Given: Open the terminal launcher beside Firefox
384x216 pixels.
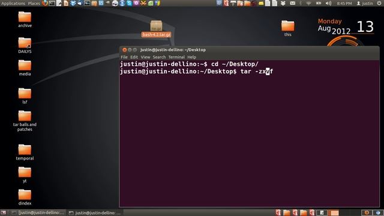Looking at the screenshot, I should click(x=52, y=3).
